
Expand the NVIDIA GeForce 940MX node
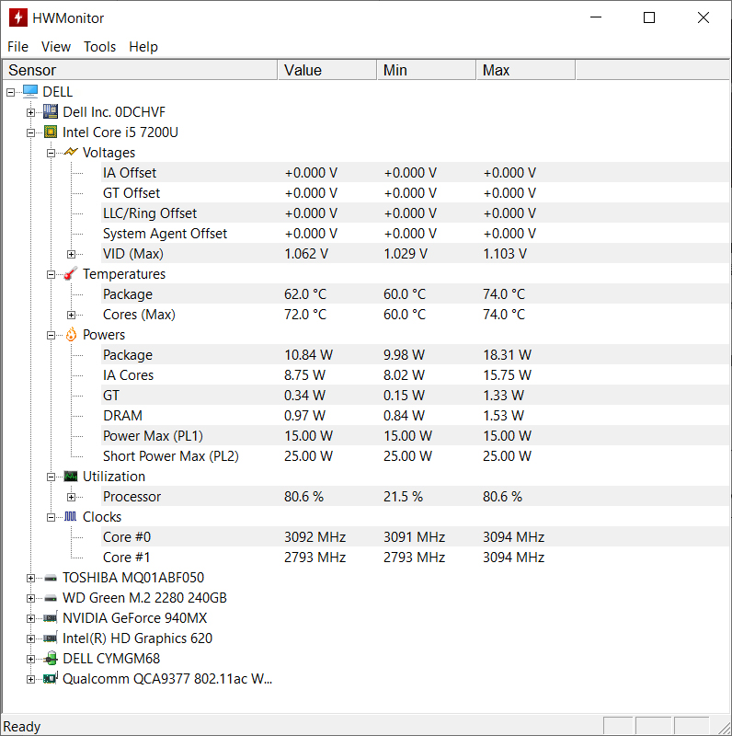[30, 618]
